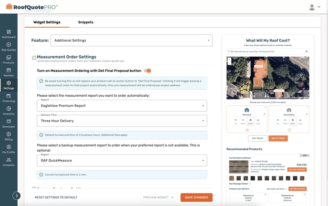The width and height of the screenshot is (328, 206).
Task: Click How Instant Loan Works link
Action: pyautogui.click(x=275, y=189)
